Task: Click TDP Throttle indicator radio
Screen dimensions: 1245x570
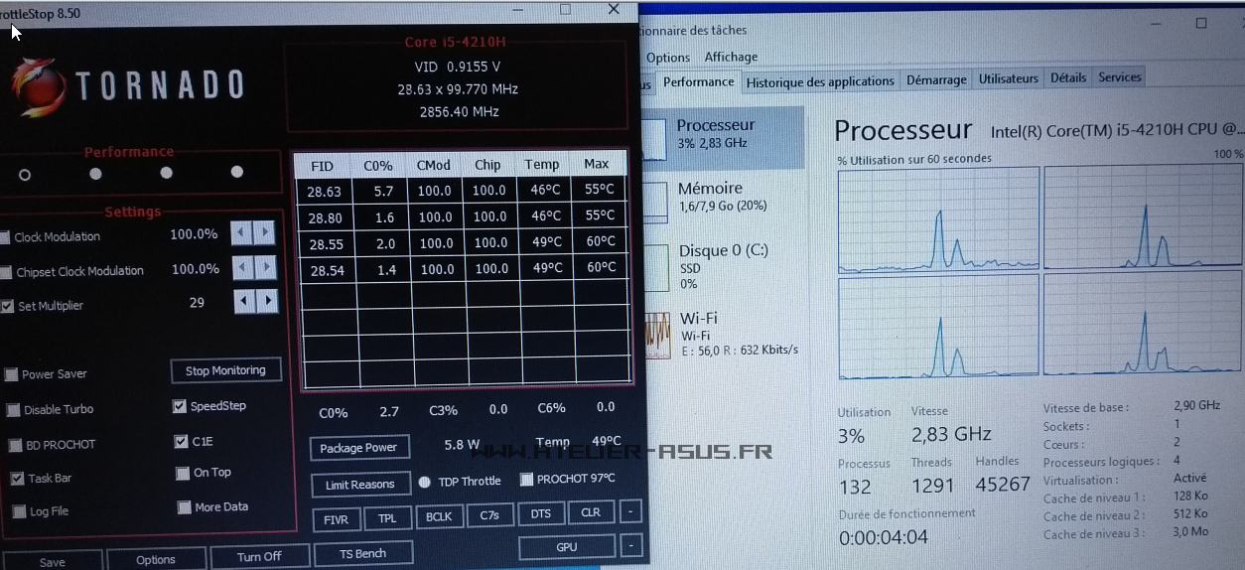Action: pyautogui.click(x=425, y=482)
